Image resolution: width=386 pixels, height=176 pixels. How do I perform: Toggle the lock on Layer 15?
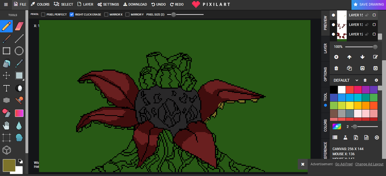click(x=367, y=15)
